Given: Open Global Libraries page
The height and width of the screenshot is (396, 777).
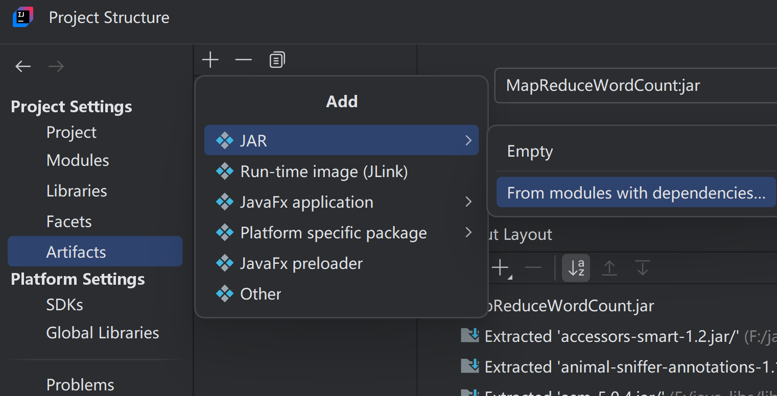Looking at the screenshot, I should click(103, 333).
